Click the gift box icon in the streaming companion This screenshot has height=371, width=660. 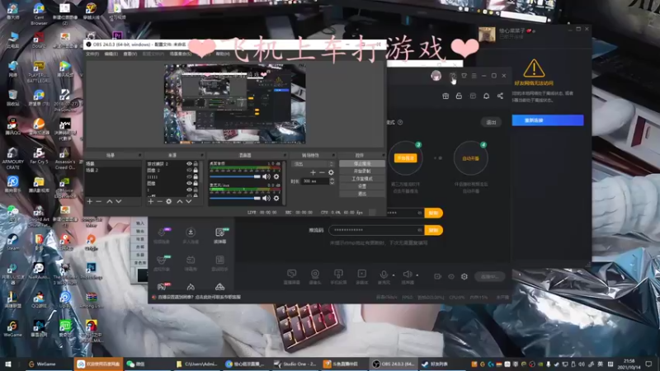click(x=445, y=96)
